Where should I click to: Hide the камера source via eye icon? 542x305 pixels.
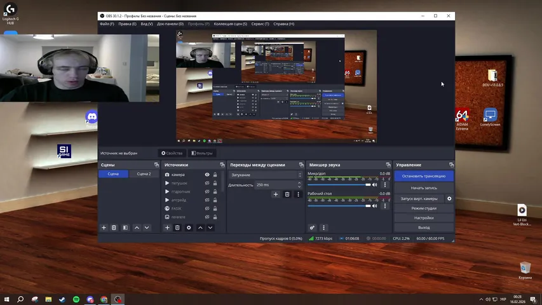(x=207, y=175)
